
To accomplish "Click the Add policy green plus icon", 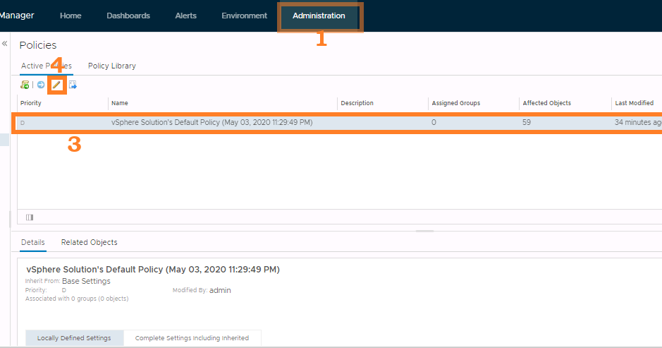I will (25, 85).
